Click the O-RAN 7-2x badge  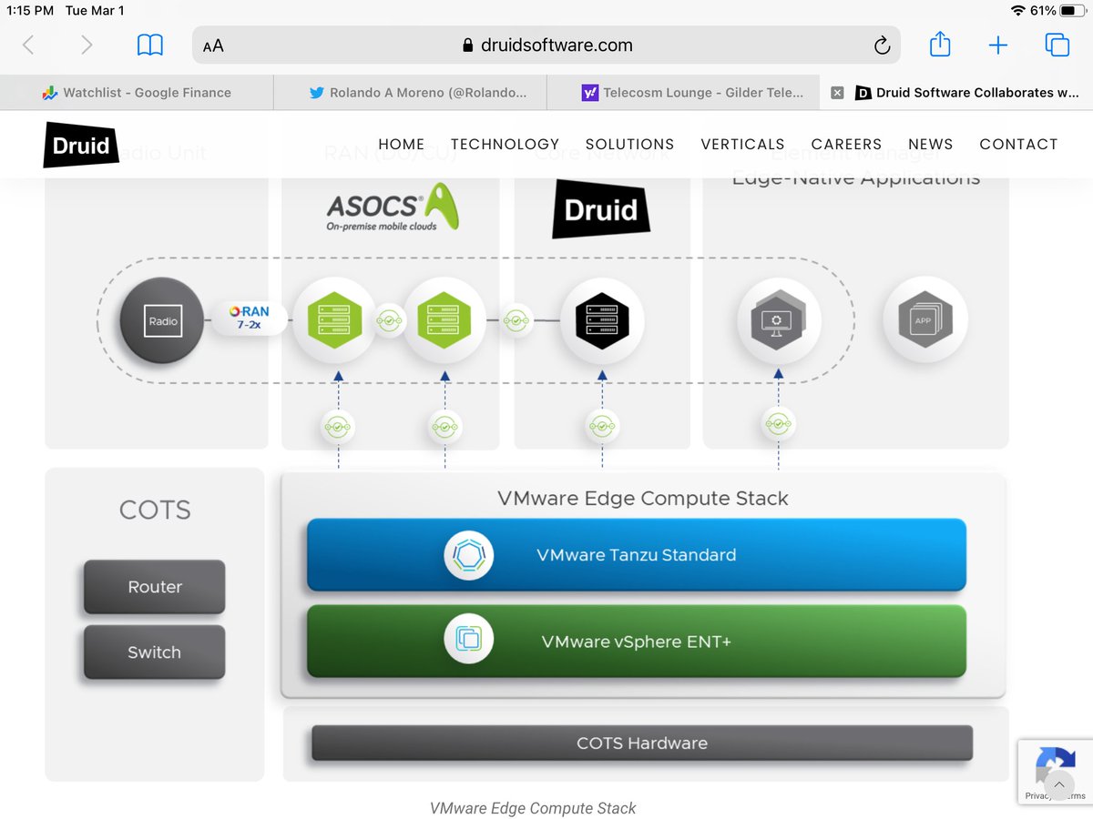click(x=249, y=318)
